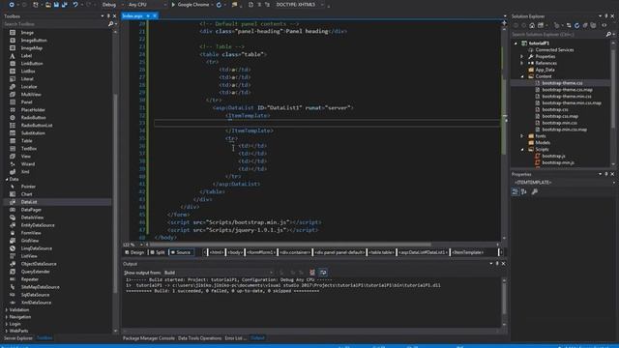Click the Clear All icon in the Output toolbar
Viewport: 619px width, 348px height.
[312, 273]
